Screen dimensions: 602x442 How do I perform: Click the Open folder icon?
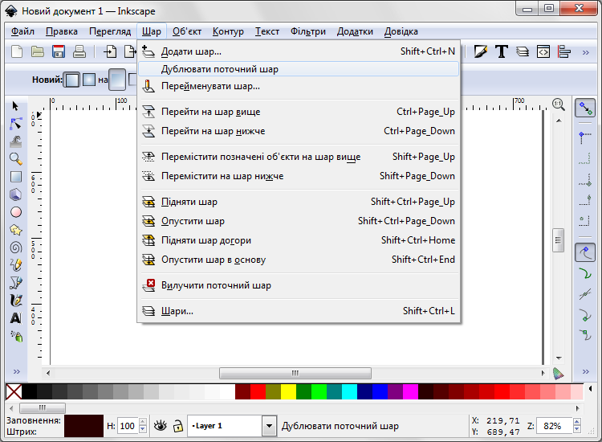pos(38,51)
